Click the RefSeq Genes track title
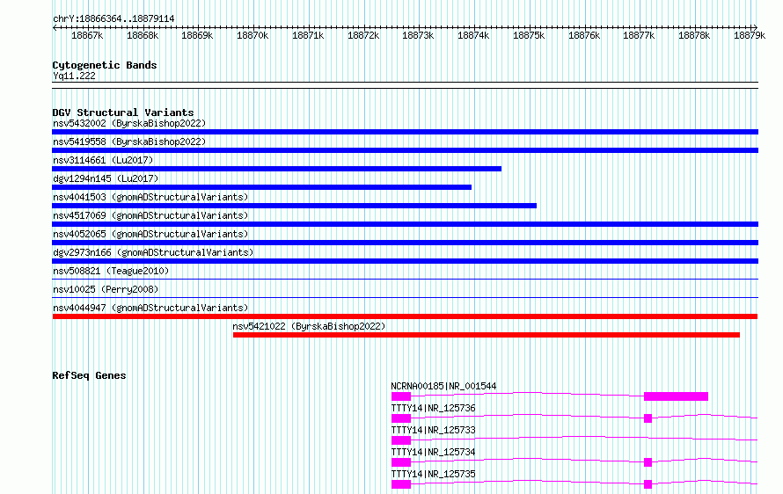Image resolution: width=783 pixels, height=494 pixels. tap(89, 375)
